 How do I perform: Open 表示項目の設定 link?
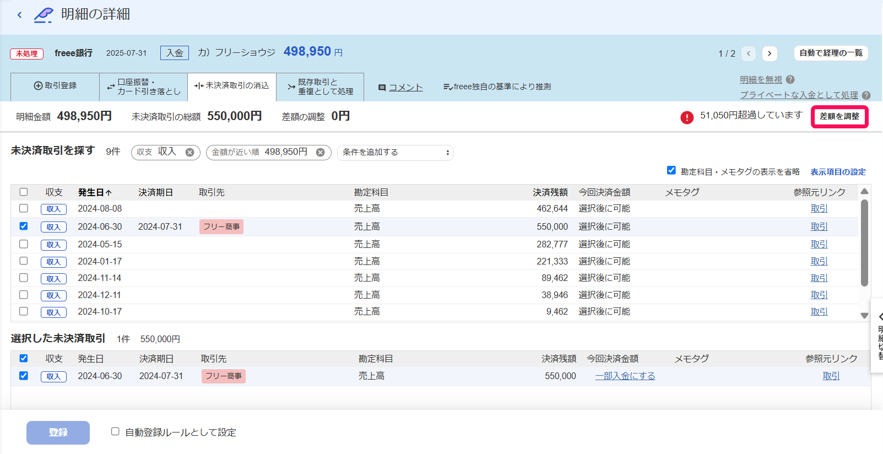(x=838, y=172)
